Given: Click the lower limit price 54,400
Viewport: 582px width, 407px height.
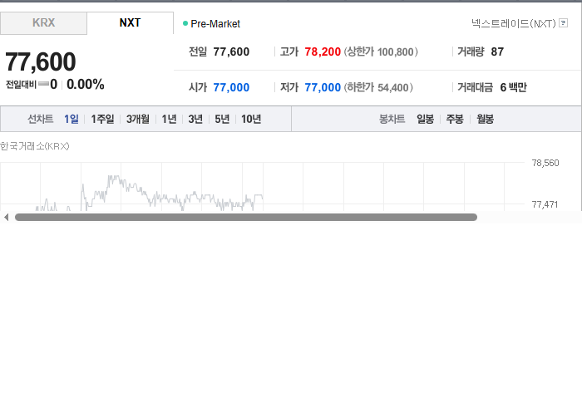Looking at the screenshot, I should tap(393, 88).
